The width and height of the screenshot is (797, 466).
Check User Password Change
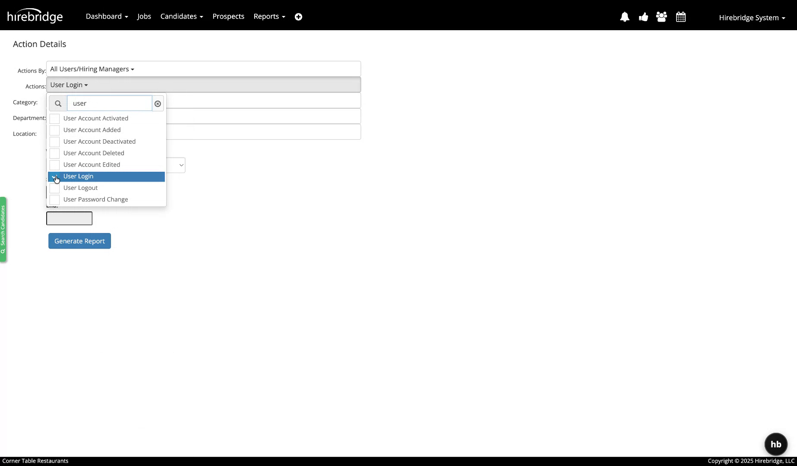[x=55, y=199]
